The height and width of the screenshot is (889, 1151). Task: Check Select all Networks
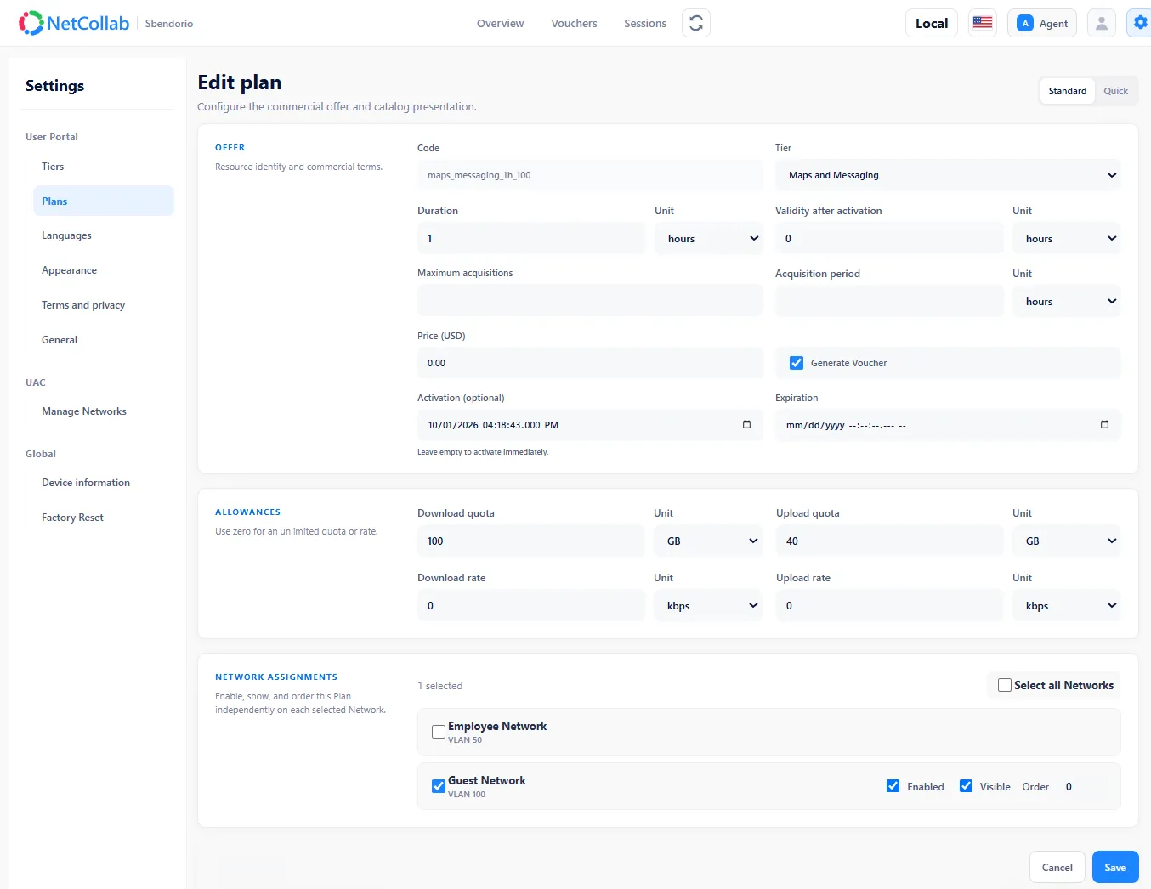1005,685
